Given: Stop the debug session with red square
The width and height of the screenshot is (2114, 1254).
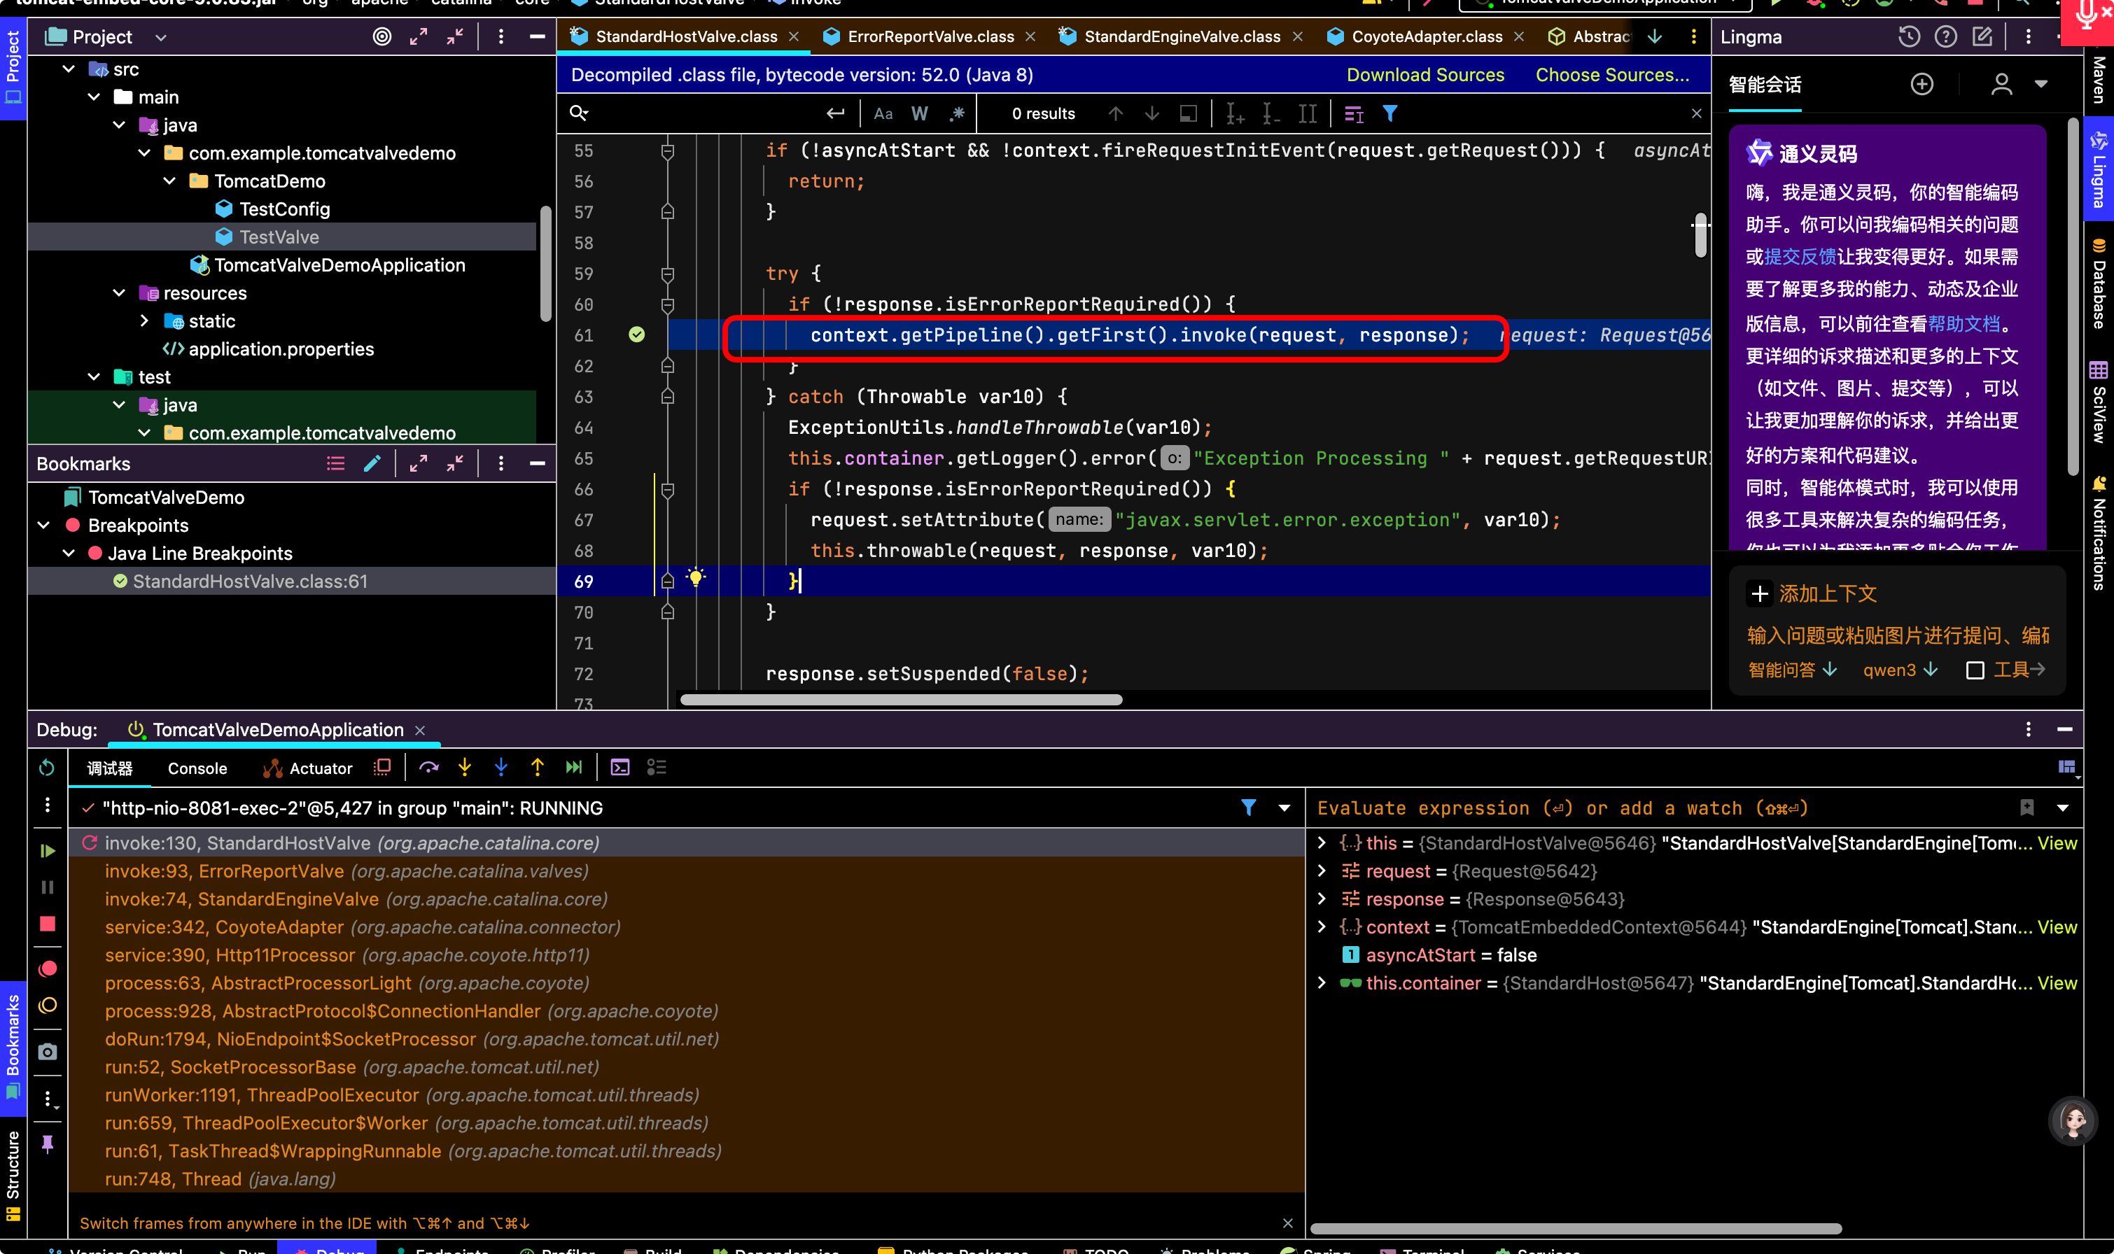Looking at the screenshot, I should click(x=48, y=924).
